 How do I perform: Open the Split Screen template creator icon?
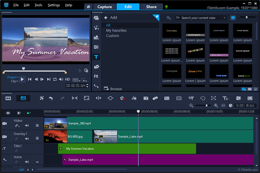click(179, 98)
